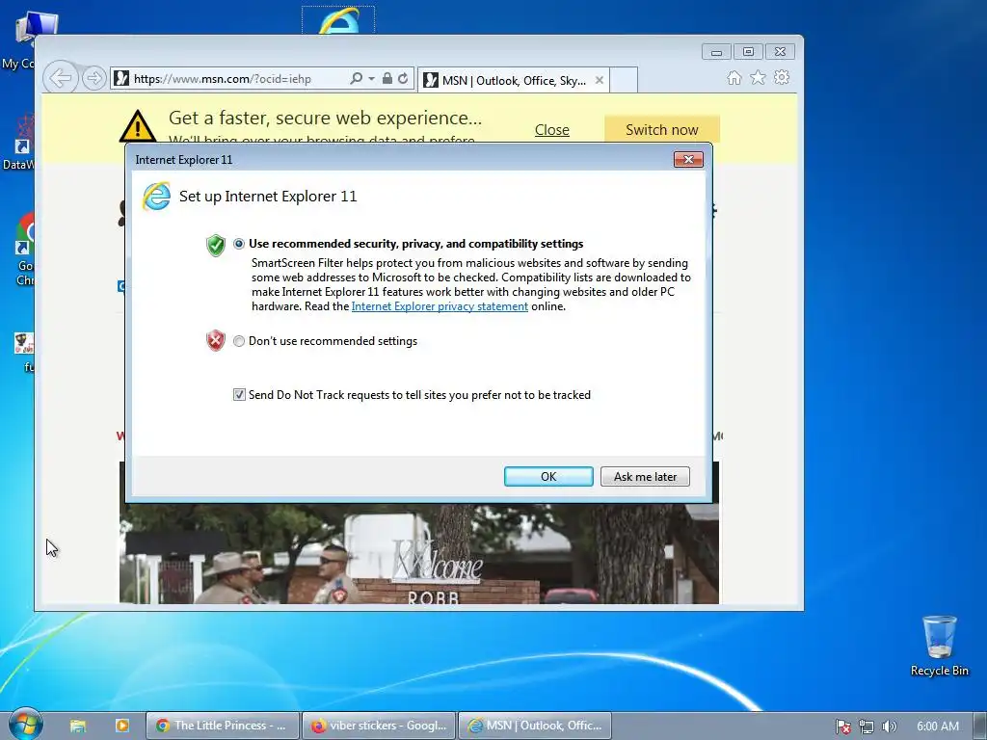The height and width of the screenshot is (740, 987).
Task: Close the Internet Explorer 11 dialog
Action: [688, 160]
